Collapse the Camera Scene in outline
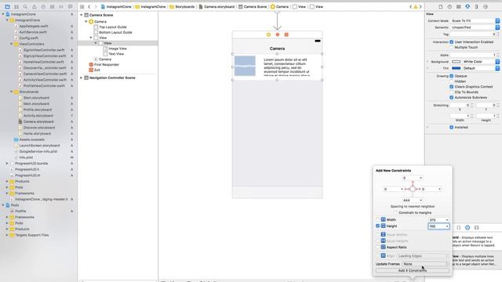 pos(82,15)
